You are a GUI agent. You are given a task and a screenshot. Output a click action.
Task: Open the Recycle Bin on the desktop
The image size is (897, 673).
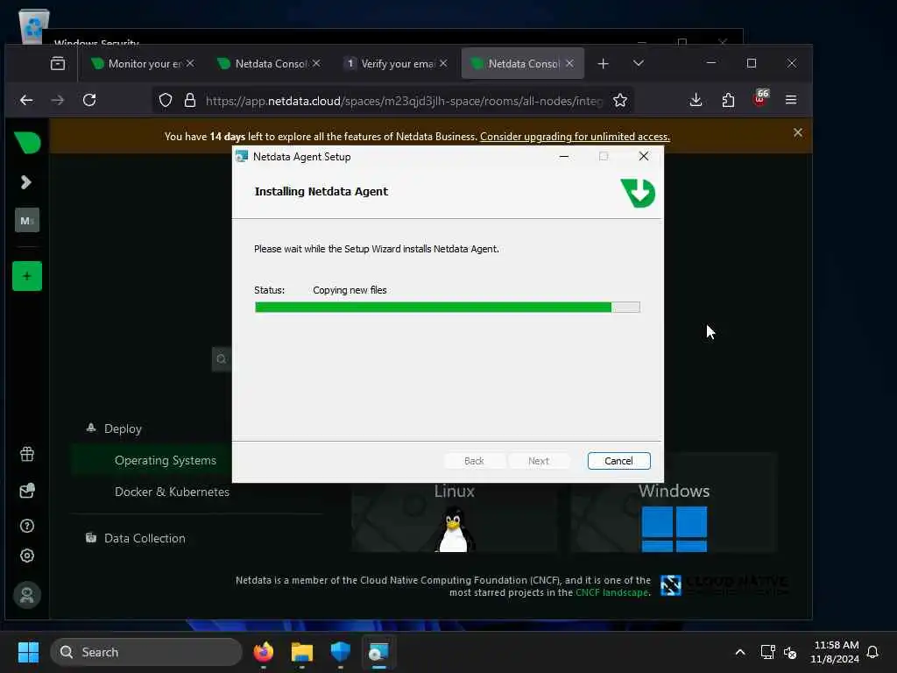pyautogui.click(x=34, y=25)
